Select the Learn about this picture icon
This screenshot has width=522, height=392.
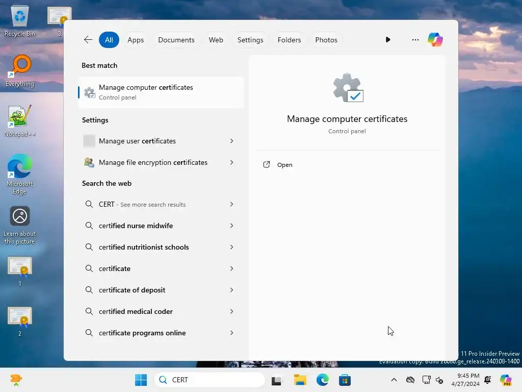coord(20,225)
